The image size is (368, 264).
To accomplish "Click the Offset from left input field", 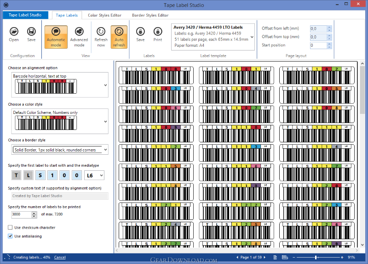I will [x=318, y=28].
